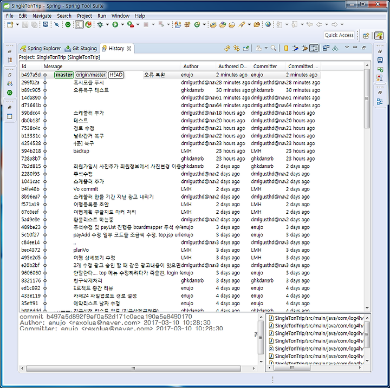Open the File menu
Viewport: 390px width, 388px height.
tap(10, 16)
